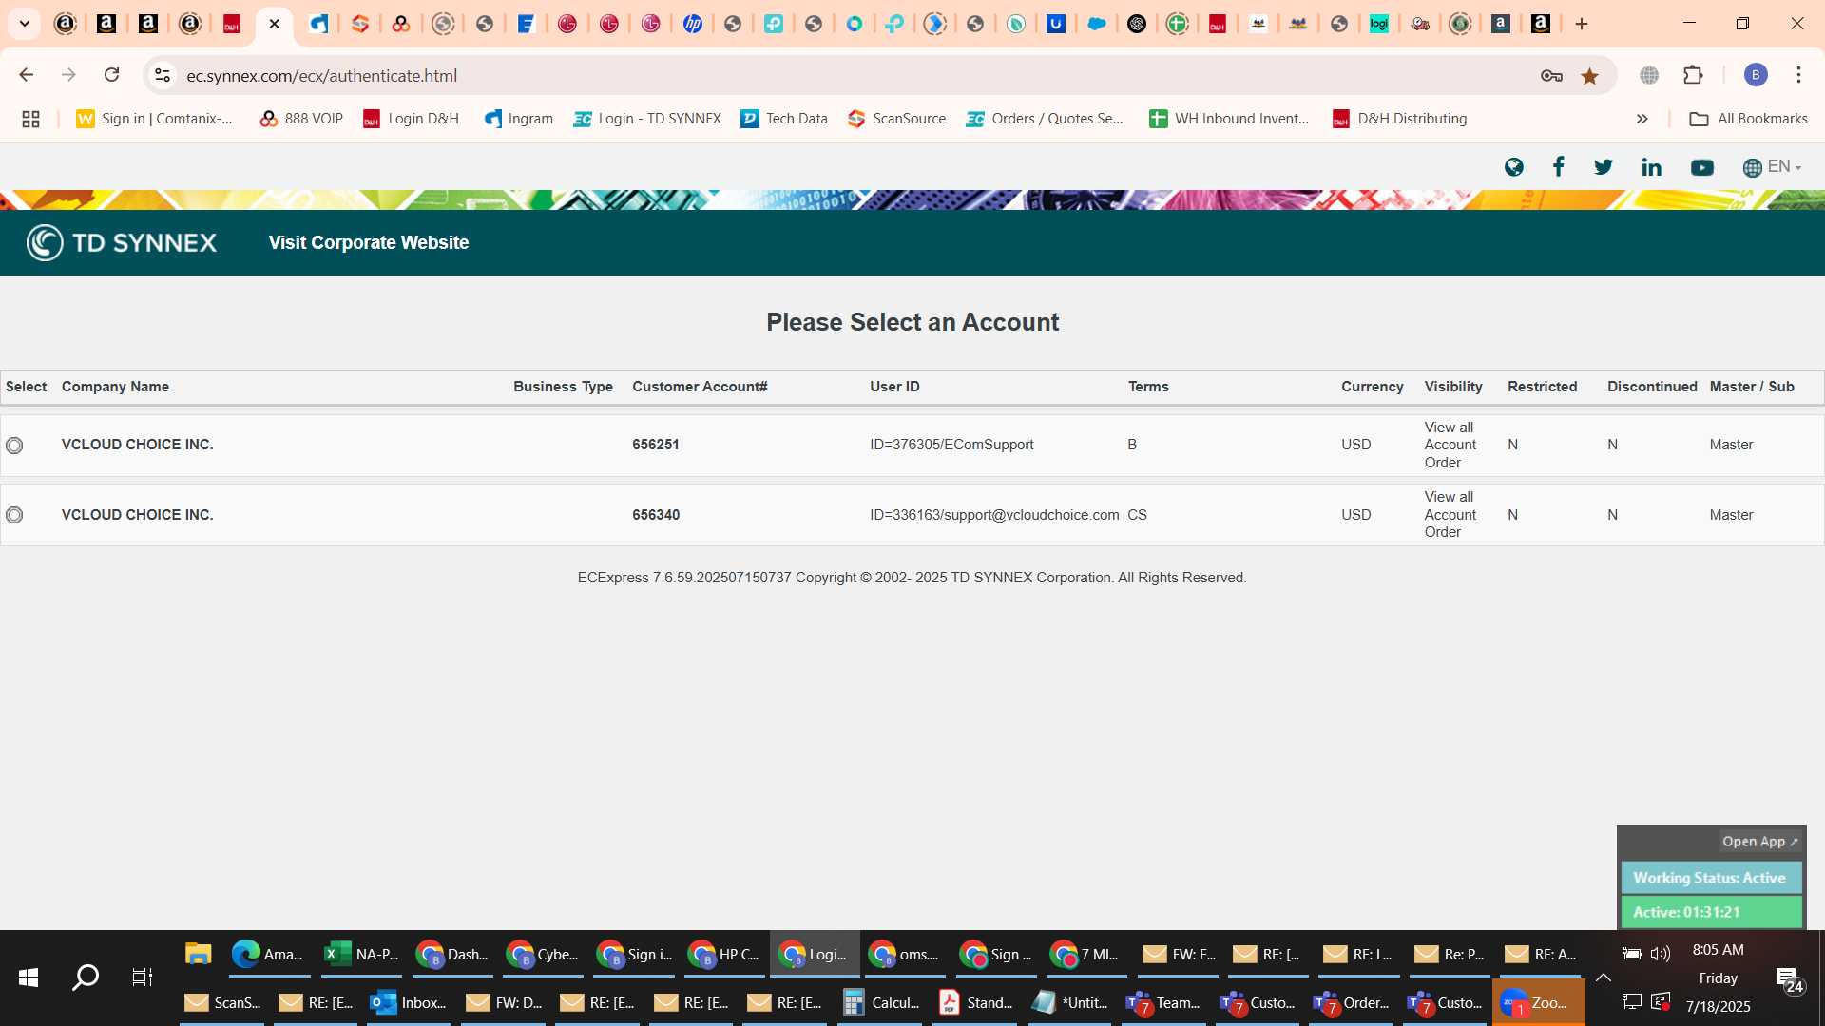
Task: Open the Zoom taskbar item
Action: (1538, 1003)
